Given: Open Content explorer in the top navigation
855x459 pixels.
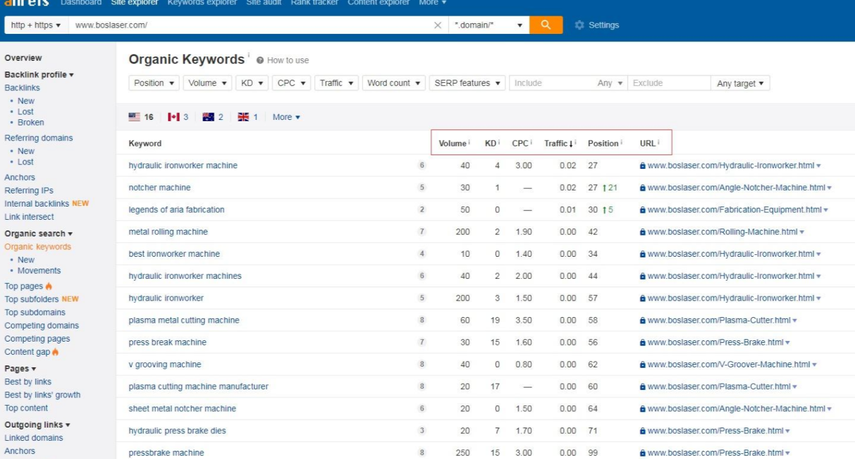Looking at the screenshot, I should pyautogui.click(x=379, y=3).
